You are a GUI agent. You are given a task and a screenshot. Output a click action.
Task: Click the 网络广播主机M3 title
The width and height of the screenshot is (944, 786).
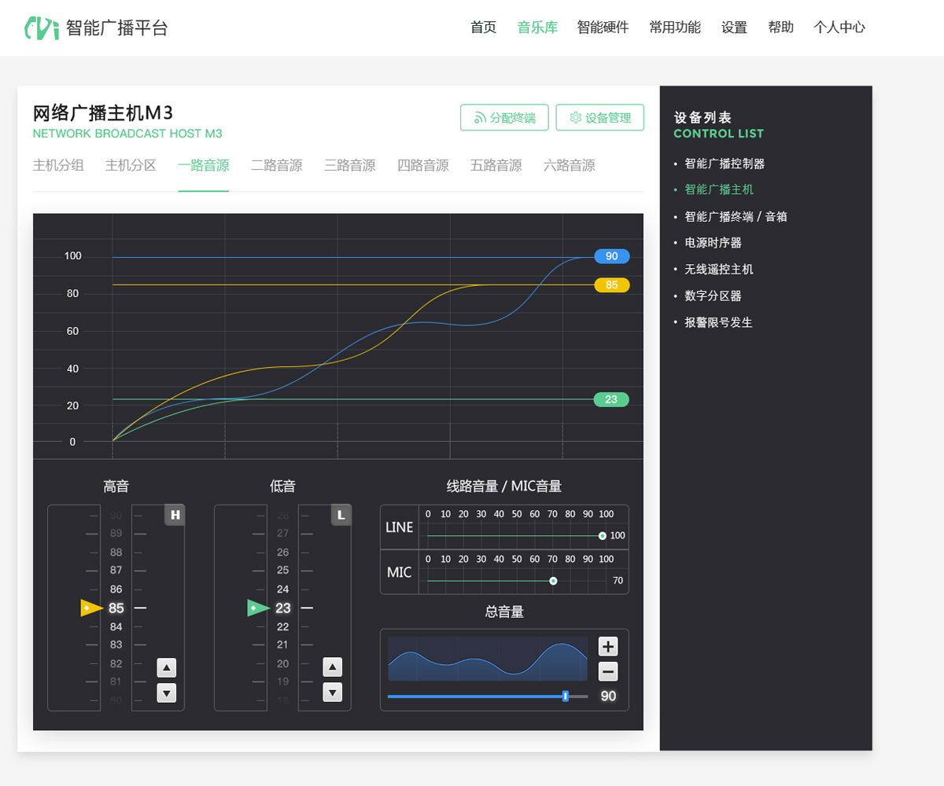(103, 112)
